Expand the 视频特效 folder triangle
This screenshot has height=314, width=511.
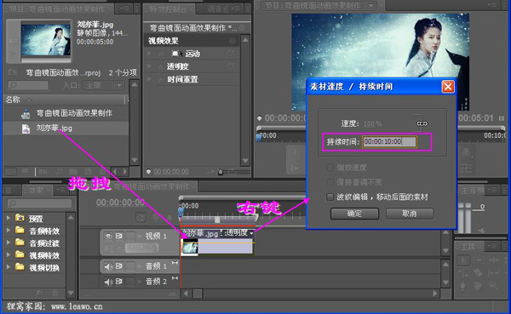[9, 254]
